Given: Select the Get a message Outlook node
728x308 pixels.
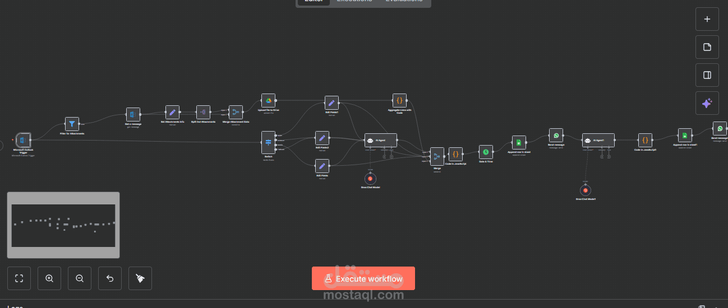Looking at the screenshot, I should coord(133,114).
